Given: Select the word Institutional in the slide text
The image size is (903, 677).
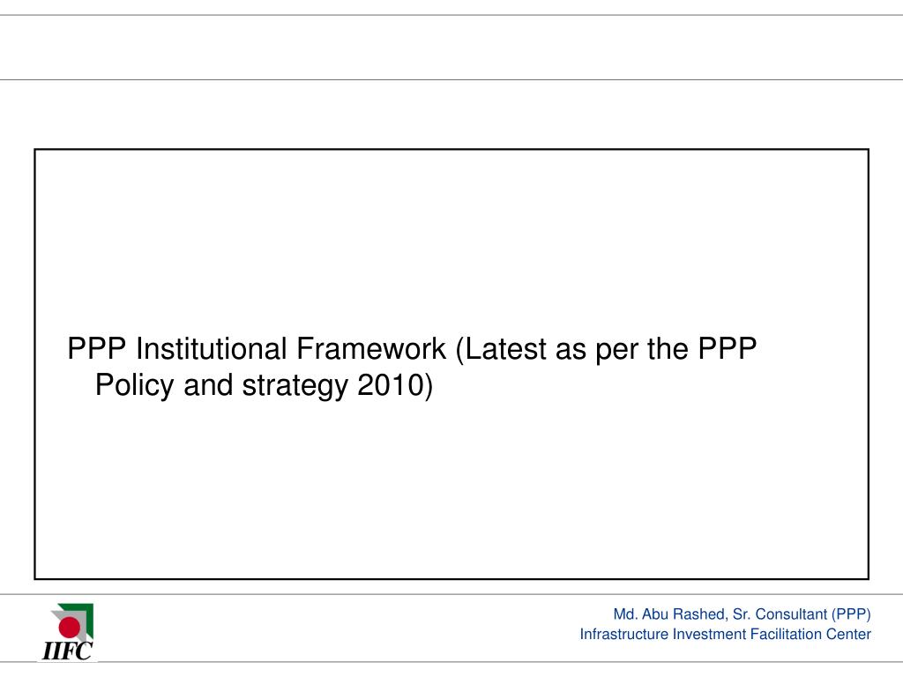Looking at the screenshot, I should click(x=212, y=348).
